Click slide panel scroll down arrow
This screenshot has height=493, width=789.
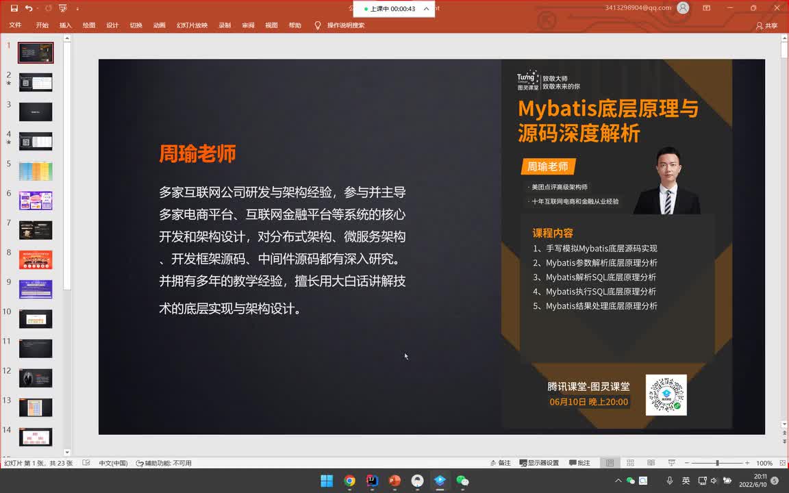(67, 452)
